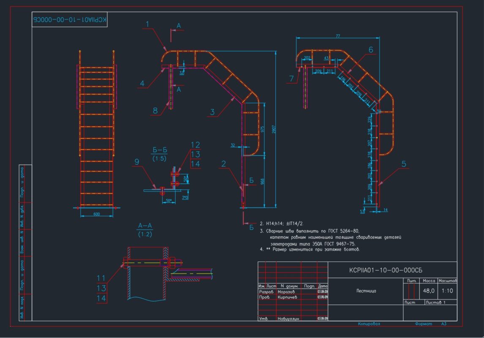The height and width of the screenshot is (338, 484).
Task: Click callout number 3 near the inclined section
Action: pyautogui.click(x=212, y=112)
